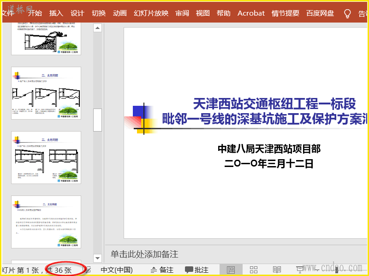Toggle the 备注 notes pane button
This screenshot has width=369, height=276.
click(162, 270)
